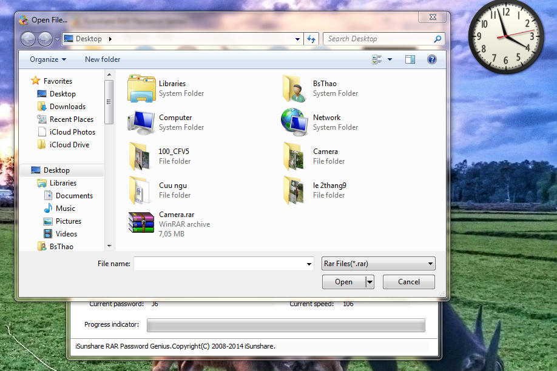Toggle the preview pane icon
Screen dimensions: 557x371
(x=410, y=59)
